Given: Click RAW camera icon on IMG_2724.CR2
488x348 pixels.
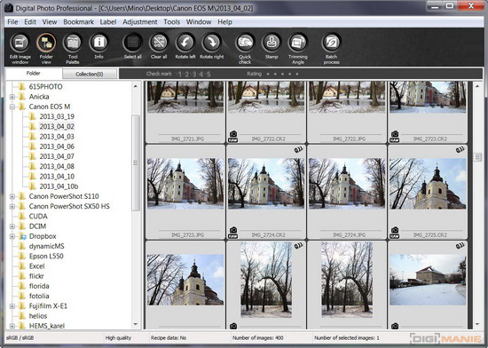Looking at the screenshot, I should tap(232, 233).
